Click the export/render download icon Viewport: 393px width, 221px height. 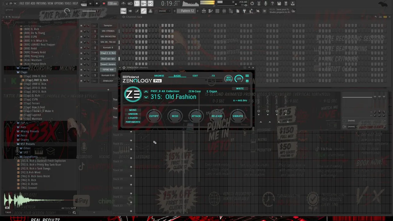click(x=293, y=4)
